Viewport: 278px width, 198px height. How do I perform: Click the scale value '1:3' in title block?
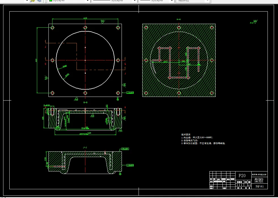[249, 185]
